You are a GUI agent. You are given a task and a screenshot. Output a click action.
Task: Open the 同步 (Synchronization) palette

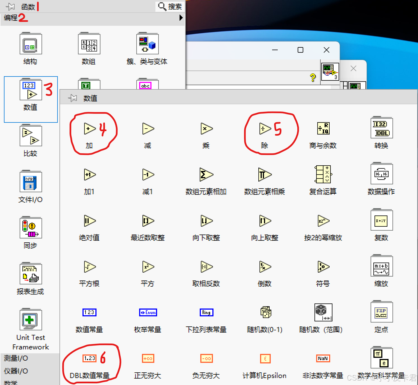(31, 228)
